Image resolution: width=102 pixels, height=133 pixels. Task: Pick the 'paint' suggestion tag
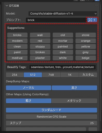point(17,52)
